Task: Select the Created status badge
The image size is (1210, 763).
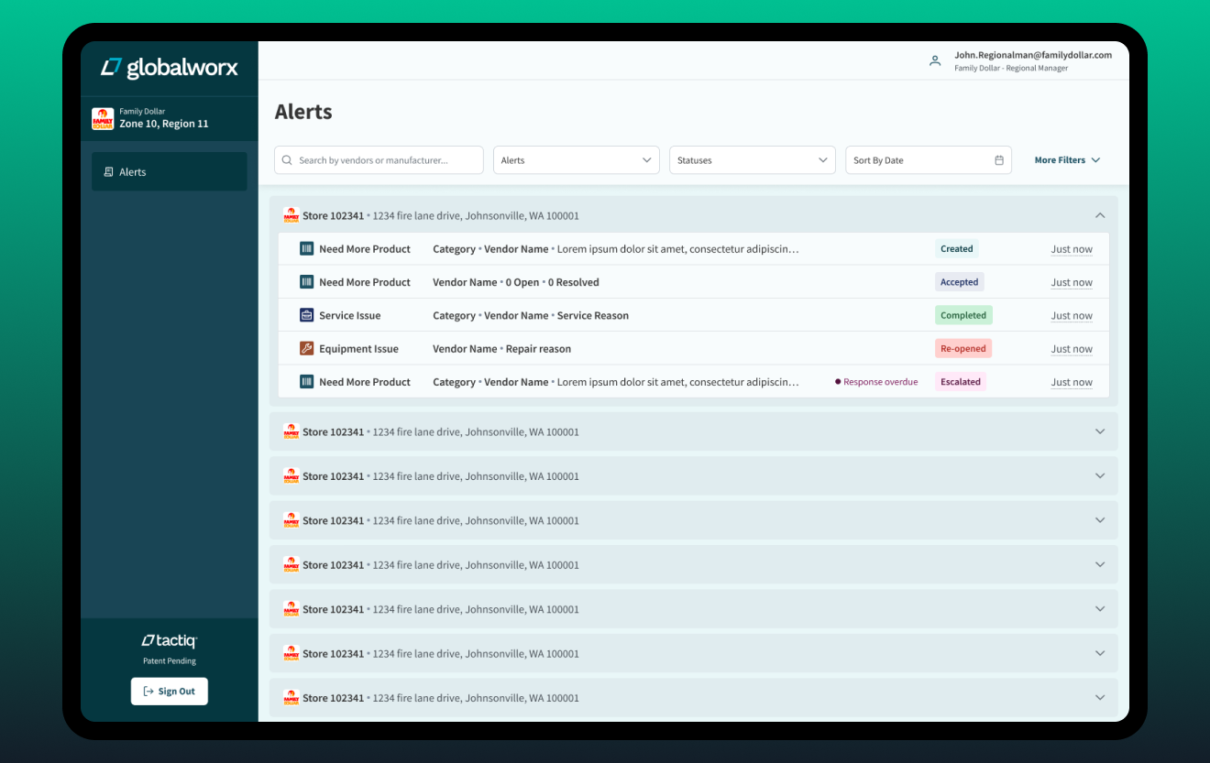Action: click(x=957, y=249)
